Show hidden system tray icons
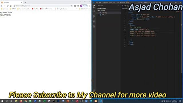183x103 pixels. pos(160,101)
